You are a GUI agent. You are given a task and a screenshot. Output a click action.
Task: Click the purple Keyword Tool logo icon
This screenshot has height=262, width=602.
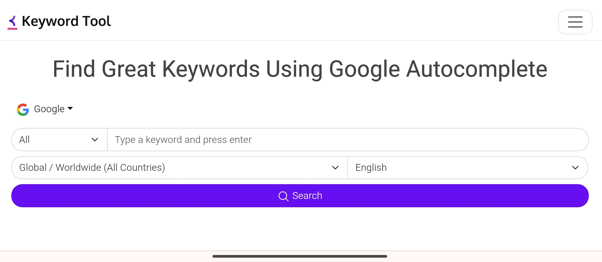(x=12, y=22)
